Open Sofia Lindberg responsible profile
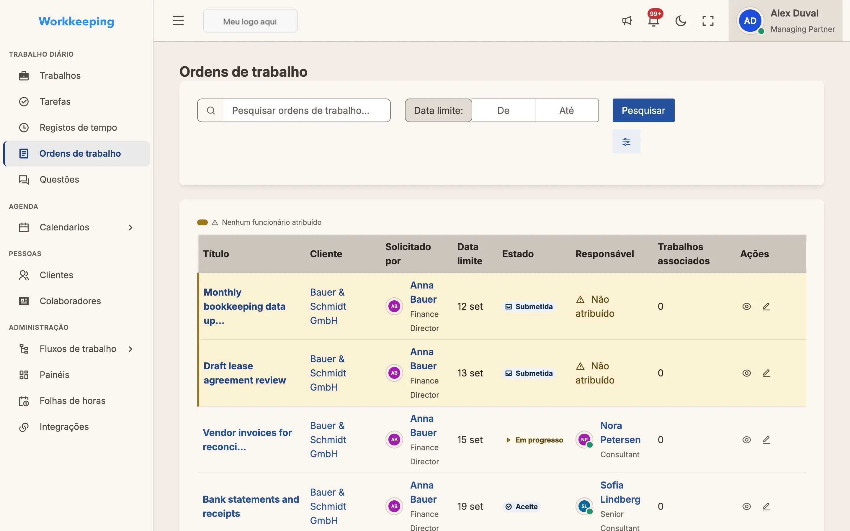This screenshot has height=531, width=850. [x=620, y=492]
